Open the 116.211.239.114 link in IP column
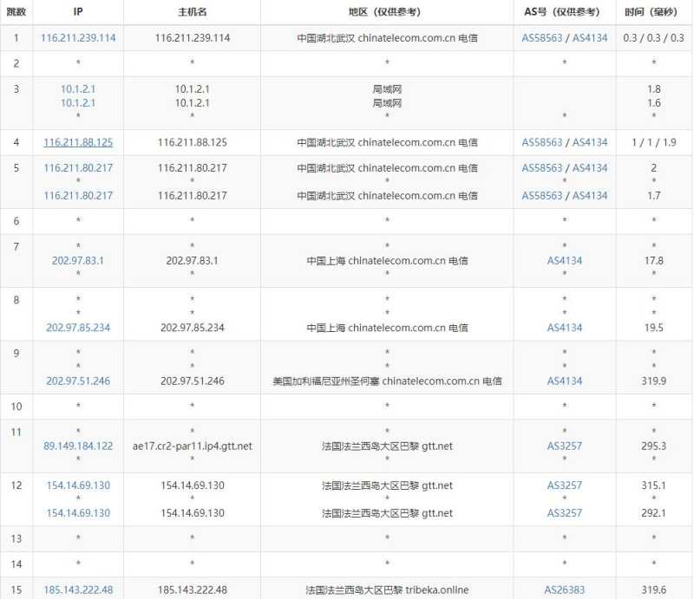This screenshot has height=599, width=694. tap(78, 38)
